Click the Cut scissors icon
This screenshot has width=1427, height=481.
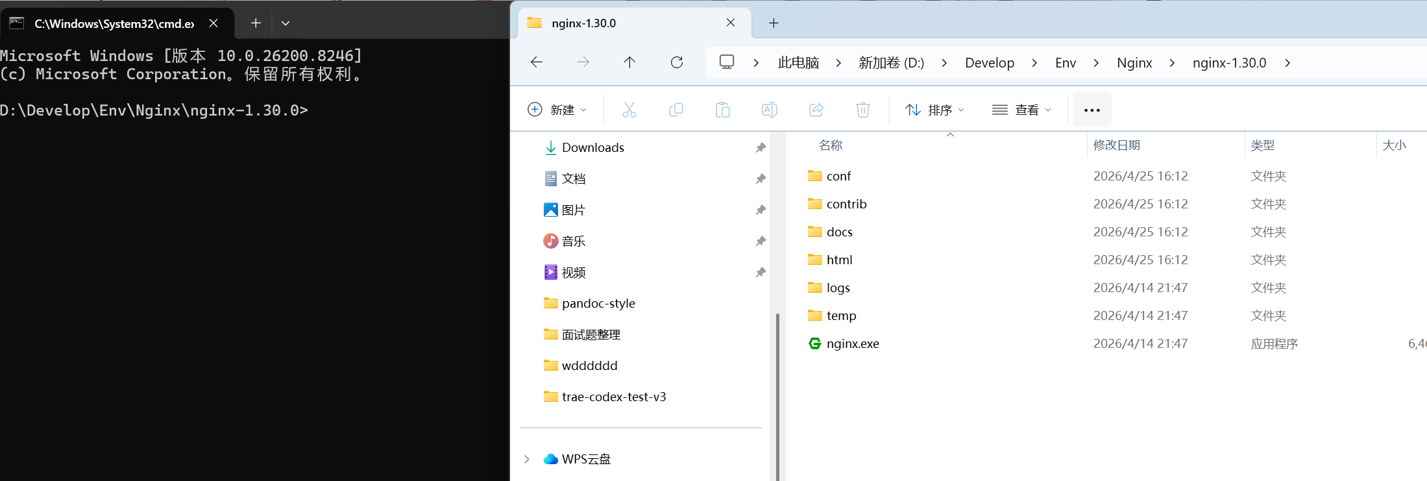tap(629, 110)
